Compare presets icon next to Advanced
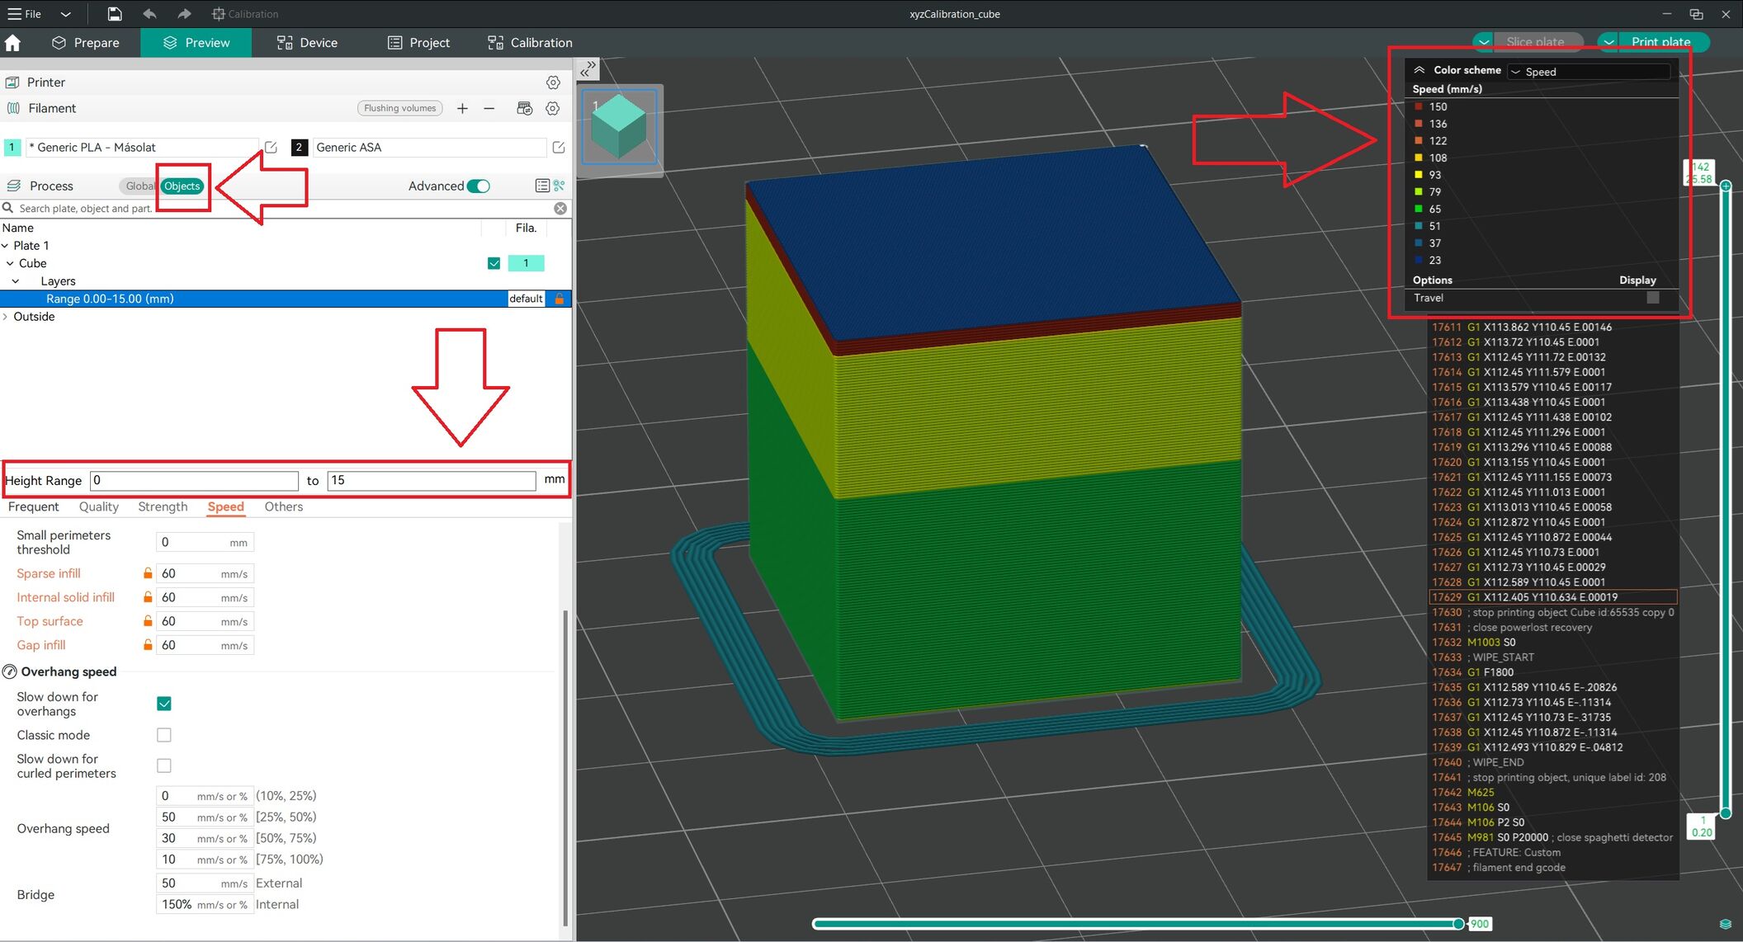Screen dimensions: 1743x942 (x=560, y=186)
